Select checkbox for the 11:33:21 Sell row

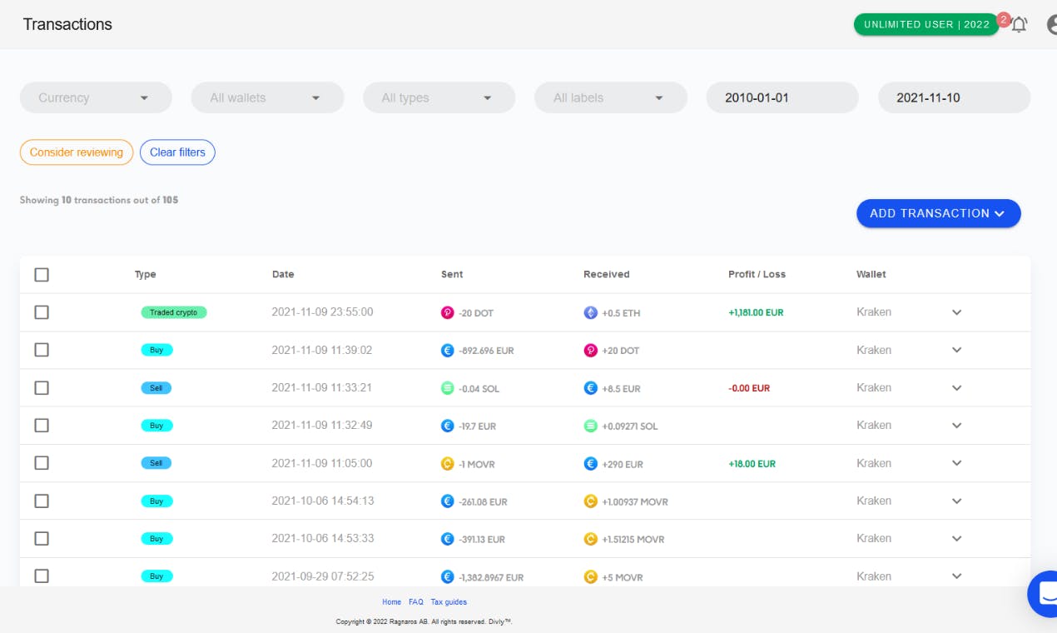click(x=42, y=388)
